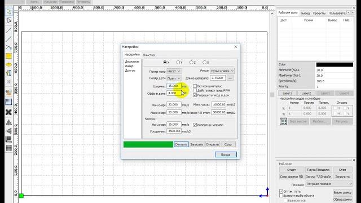Select the delete X tool
361x203 pixels.
pyautogui.click(x=9, y=112)
